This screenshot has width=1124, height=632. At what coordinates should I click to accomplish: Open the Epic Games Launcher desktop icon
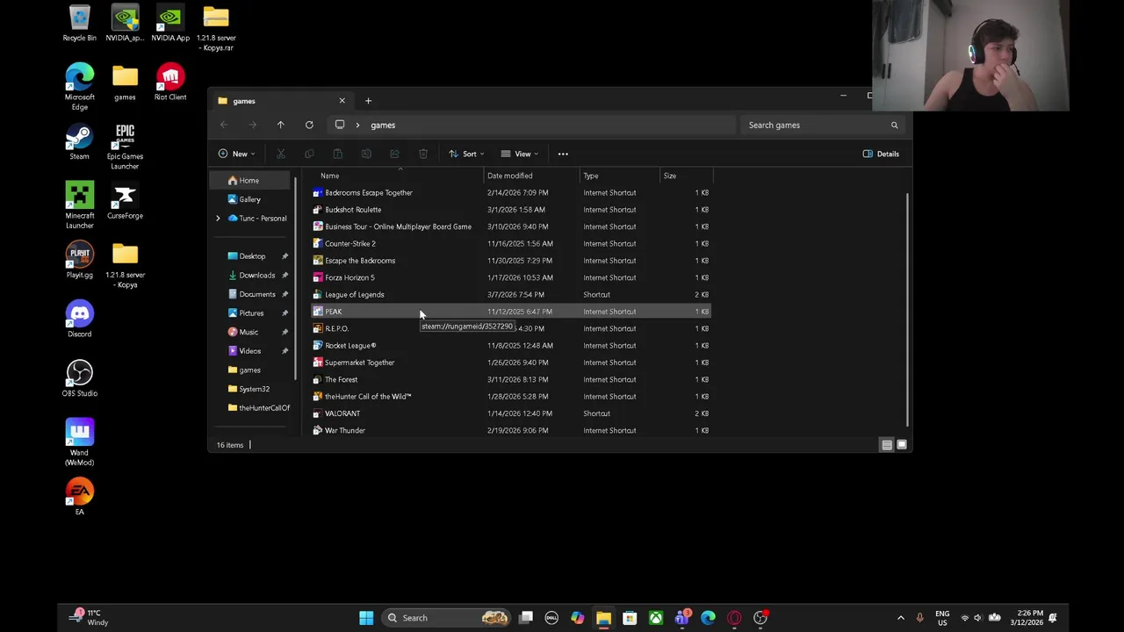click(x=125, y=147)
